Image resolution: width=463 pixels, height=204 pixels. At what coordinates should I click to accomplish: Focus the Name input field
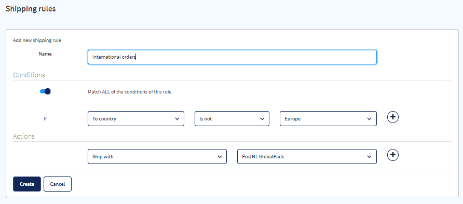pyautogui.click(x=232, y=57)
